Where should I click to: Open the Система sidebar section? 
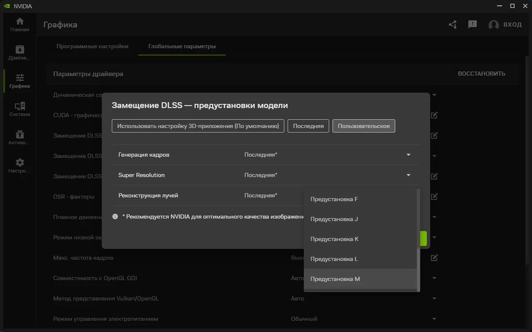[20, 109]
